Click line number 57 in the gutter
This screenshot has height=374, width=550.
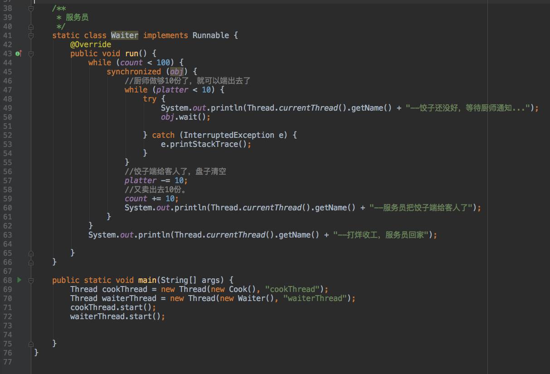[x=7, y=180]
